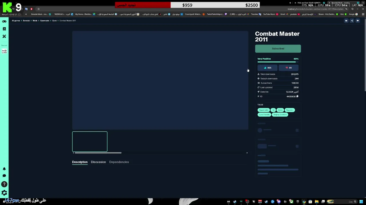Go to All games breadcrumb

coord(16,20)
